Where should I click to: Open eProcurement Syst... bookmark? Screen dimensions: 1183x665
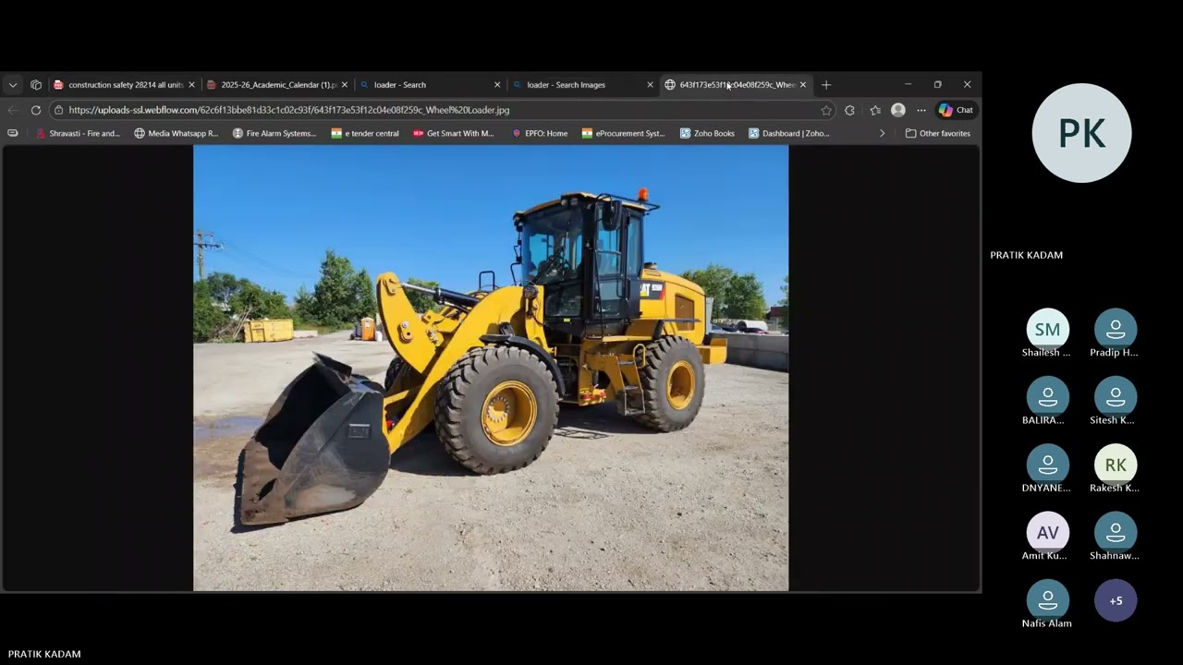624,133
